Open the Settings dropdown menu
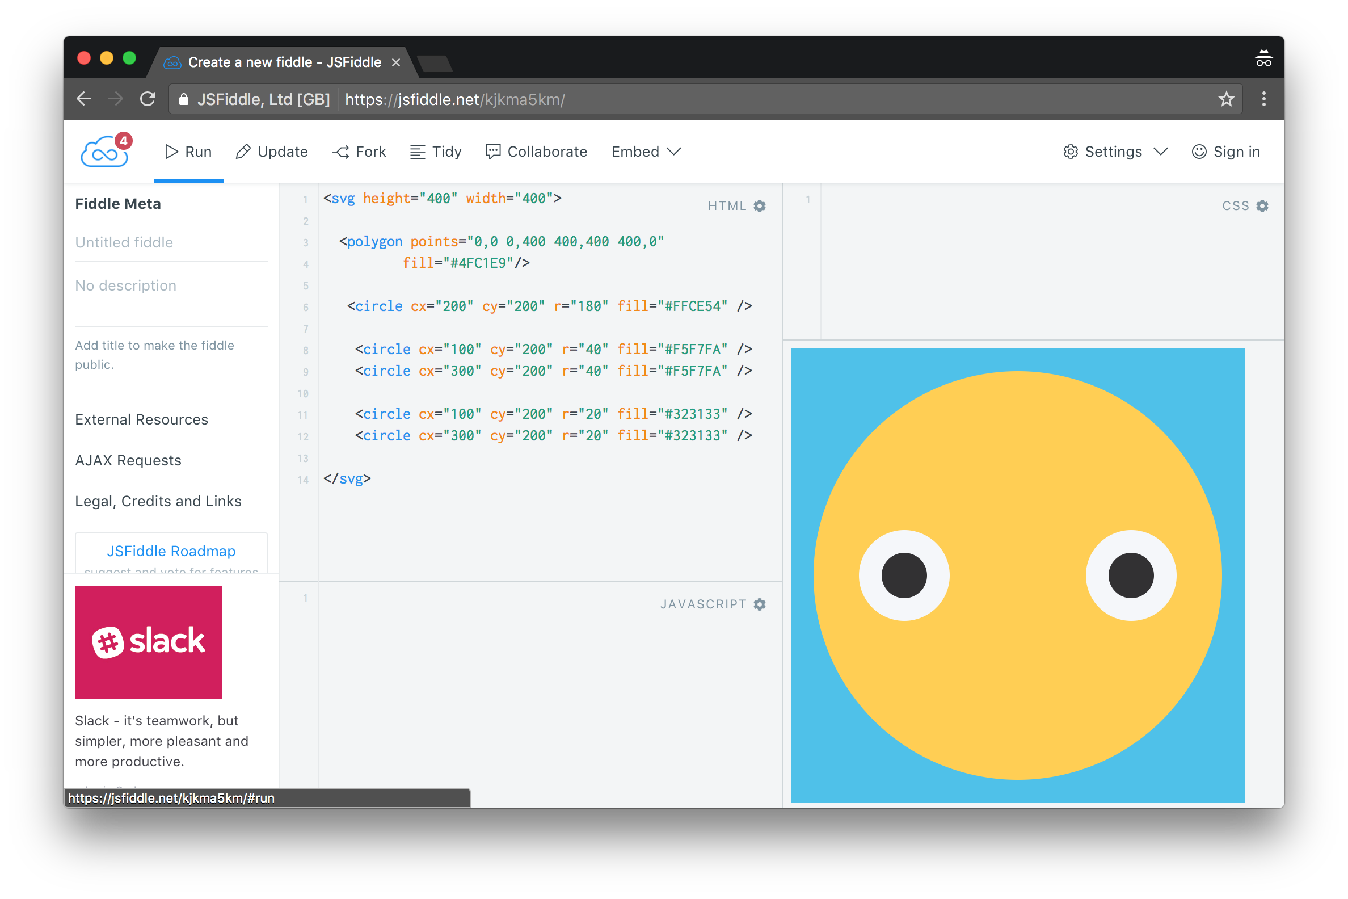The image size is (1348, 899). pyautogui.click(x=1115, y=152)
